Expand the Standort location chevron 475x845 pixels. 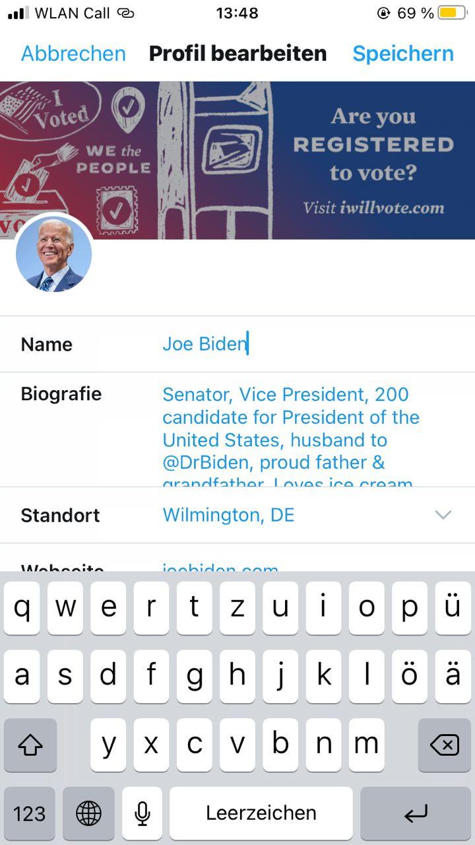click(443, 515)
